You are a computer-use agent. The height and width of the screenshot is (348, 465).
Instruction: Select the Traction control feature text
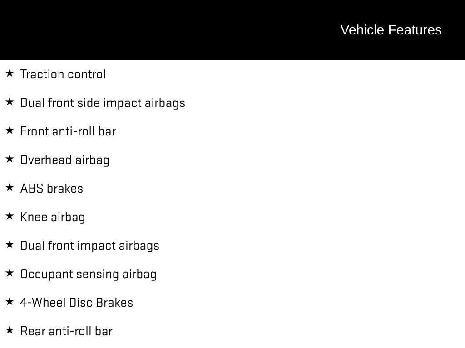[x=63, y=74]
